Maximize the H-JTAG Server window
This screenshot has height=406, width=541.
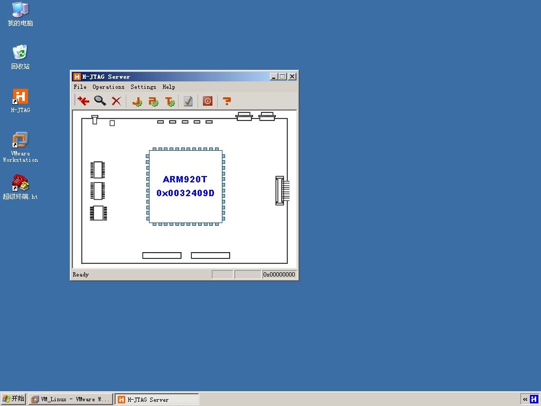click(x=283, y=77)
